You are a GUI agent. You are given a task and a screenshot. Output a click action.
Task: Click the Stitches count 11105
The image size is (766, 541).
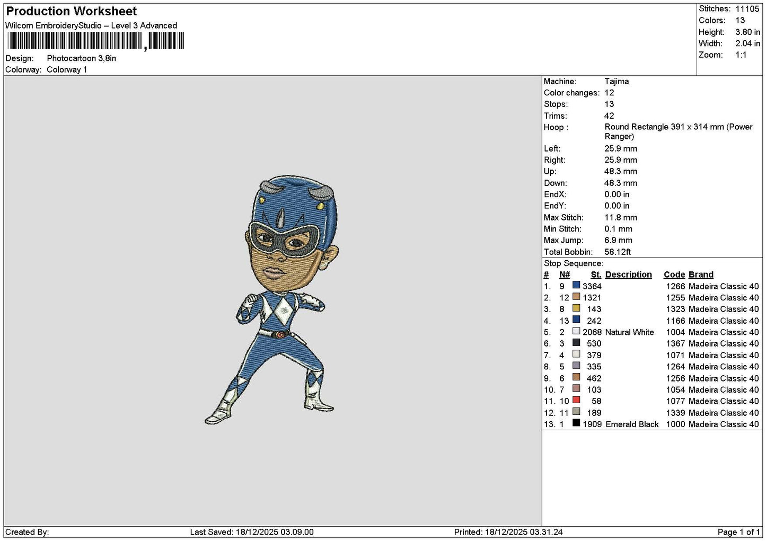[x=747, y=9]
